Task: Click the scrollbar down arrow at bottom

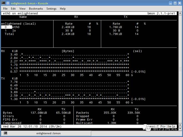Action: [x=180, y=129]
